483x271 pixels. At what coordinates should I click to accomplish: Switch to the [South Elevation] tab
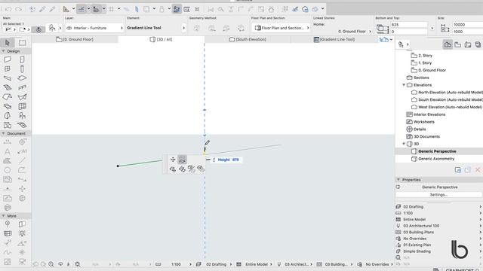click(248, 39)
